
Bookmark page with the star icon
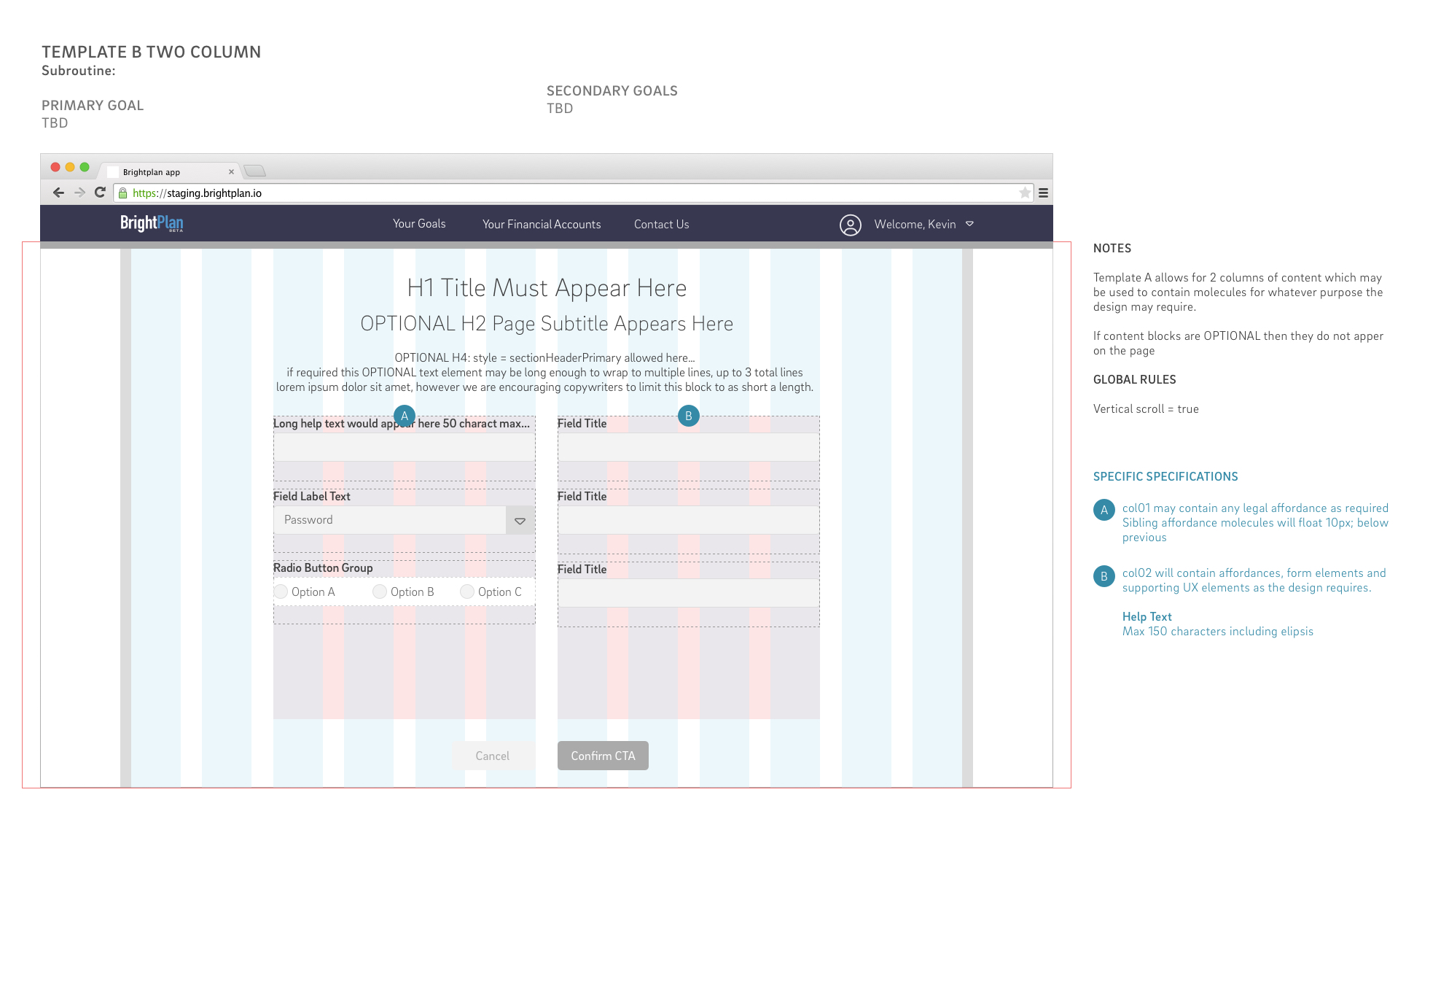1025,193
